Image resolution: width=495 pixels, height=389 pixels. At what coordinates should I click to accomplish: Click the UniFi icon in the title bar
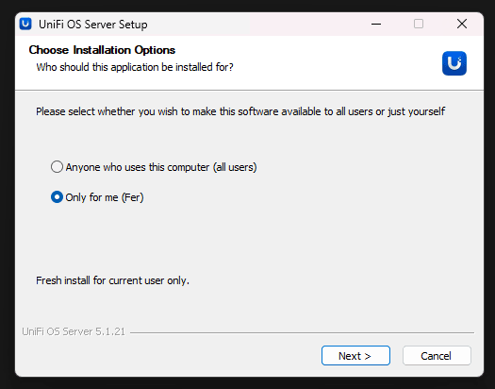25,24
